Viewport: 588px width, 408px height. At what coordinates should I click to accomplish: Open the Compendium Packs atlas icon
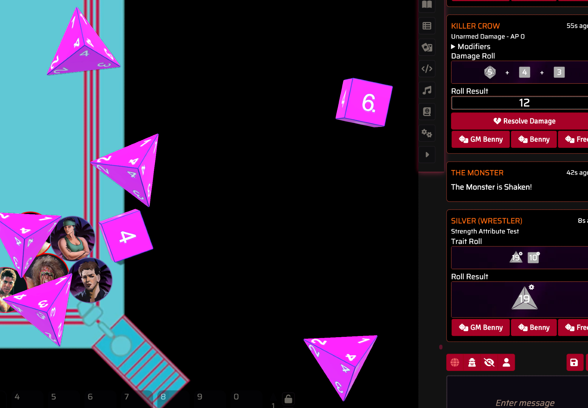click(x=427, y=112)
